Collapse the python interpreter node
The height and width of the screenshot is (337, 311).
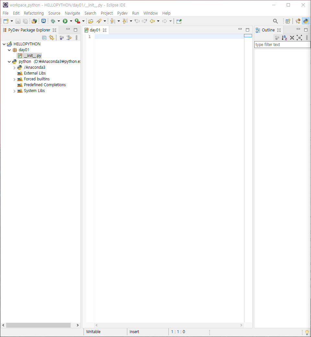click(9, 62)
